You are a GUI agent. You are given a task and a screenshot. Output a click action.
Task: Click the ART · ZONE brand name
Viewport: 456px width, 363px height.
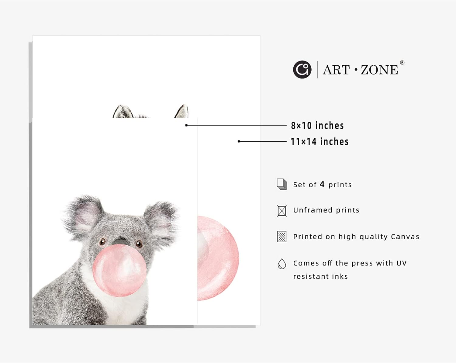pos(360,70)
